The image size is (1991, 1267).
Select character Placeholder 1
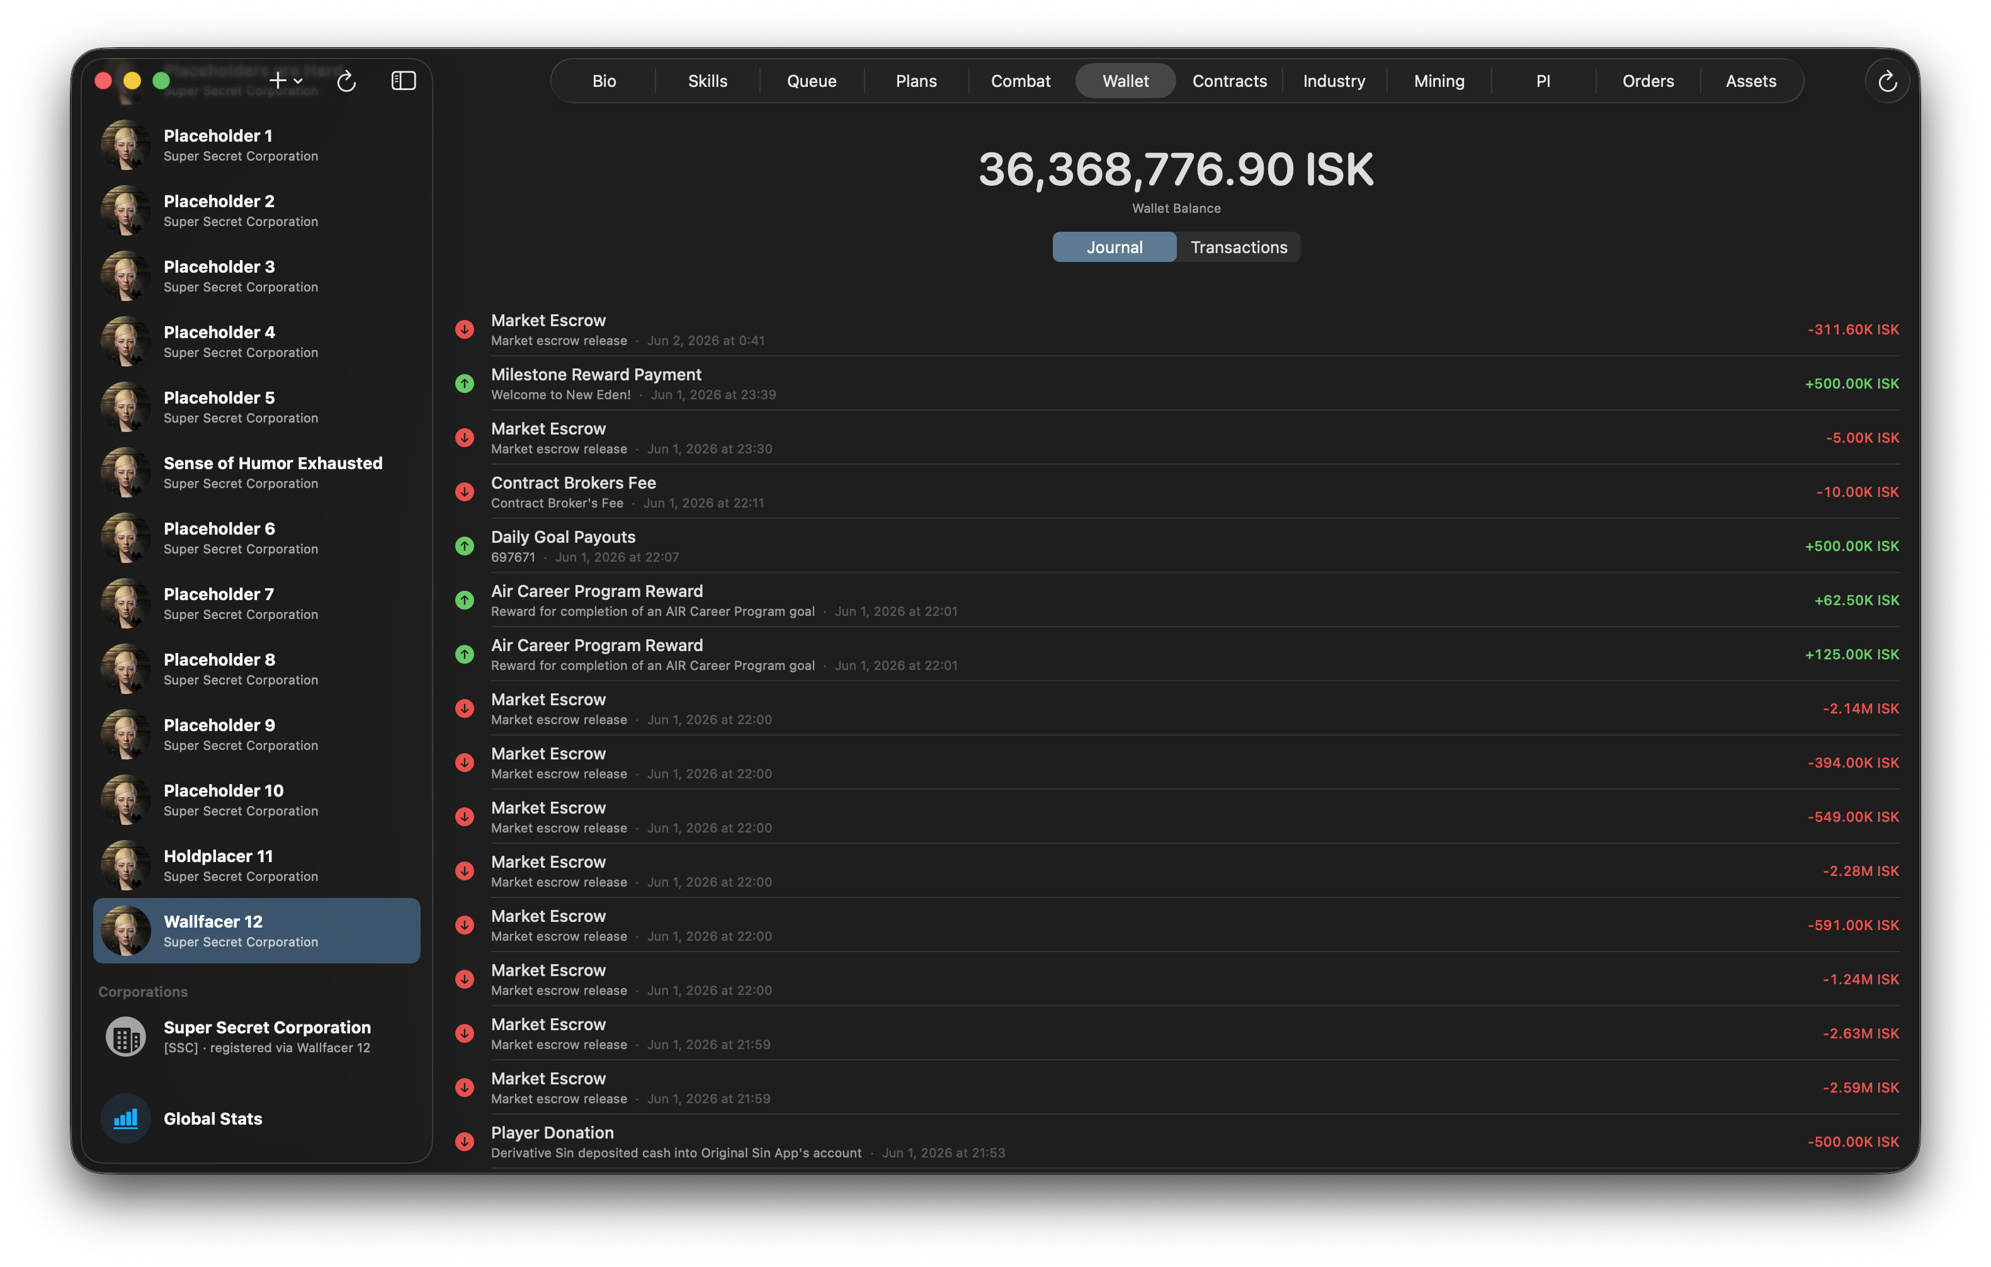pos(256,145)
